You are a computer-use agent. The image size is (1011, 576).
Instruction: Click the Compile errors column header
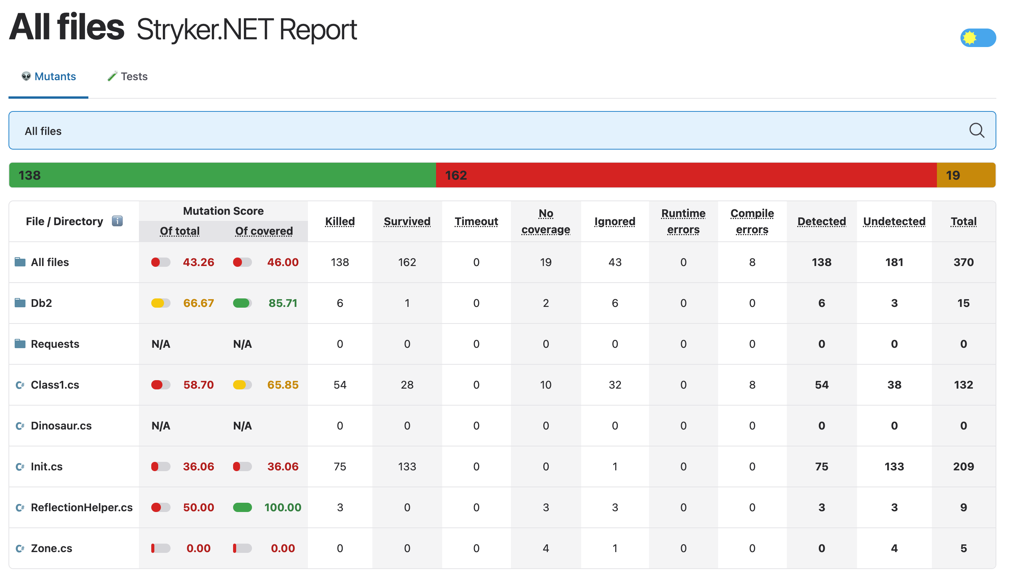pos(752,222)
